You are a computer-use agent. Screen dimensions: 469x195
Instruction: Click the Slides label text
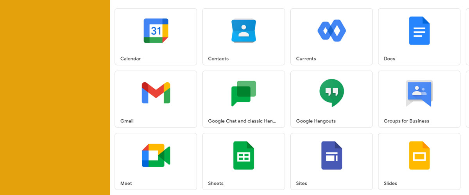click(390, 183)
